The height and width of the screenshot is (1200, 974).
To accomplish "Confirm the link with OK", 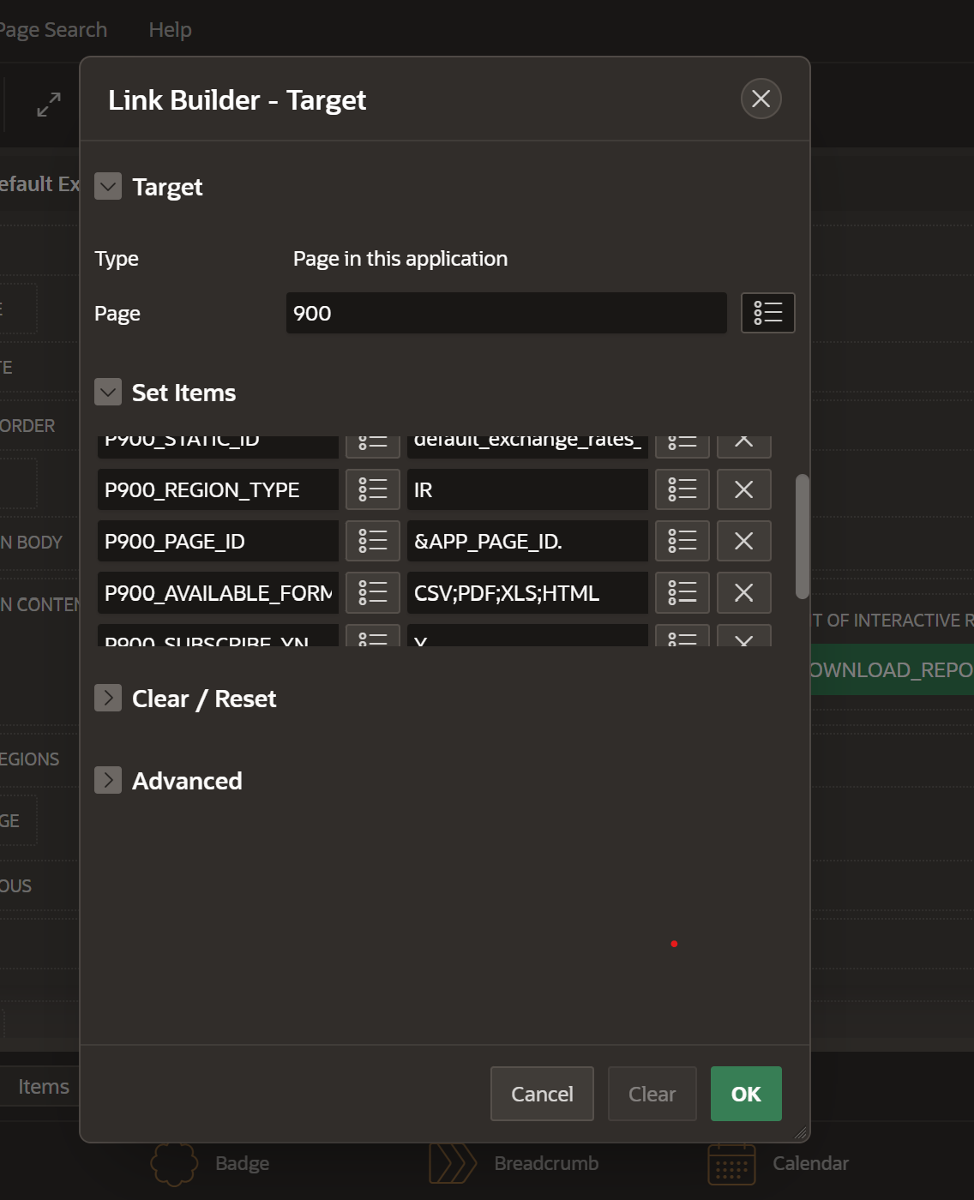I will click(x=745, y=1094).
